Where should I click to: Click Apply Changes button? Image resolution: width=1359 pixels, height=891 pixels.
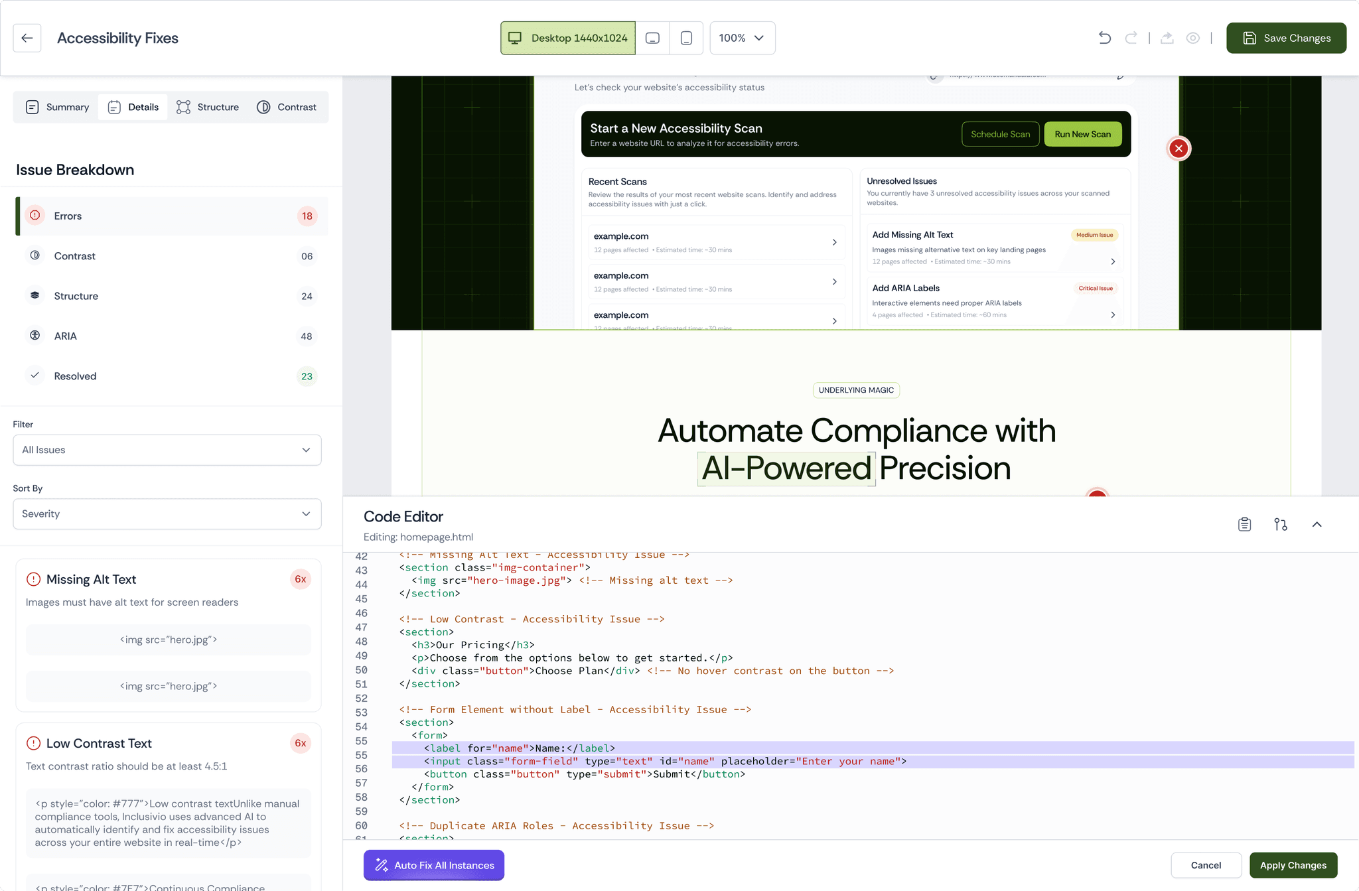click(x=1293, y=865)
